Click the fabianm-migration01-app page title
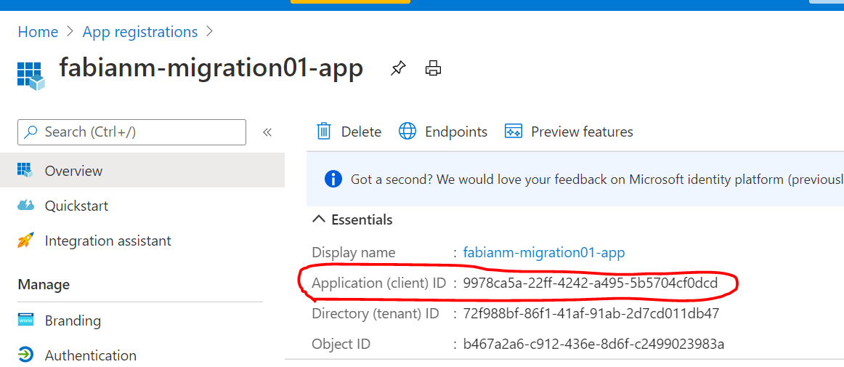This screenshot has width=844, height=367. click(211, 68)
